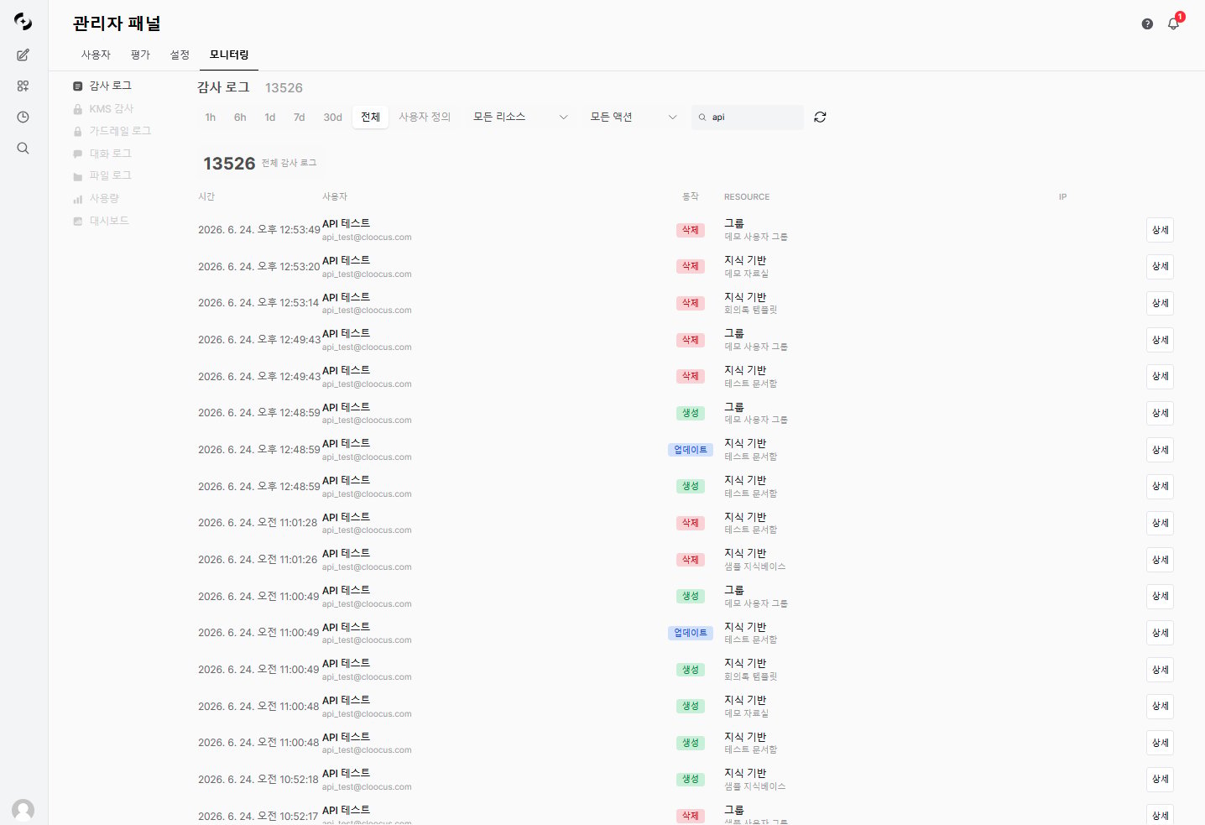
Task: Select the 30d time range filter
Action: pos(333,117)
